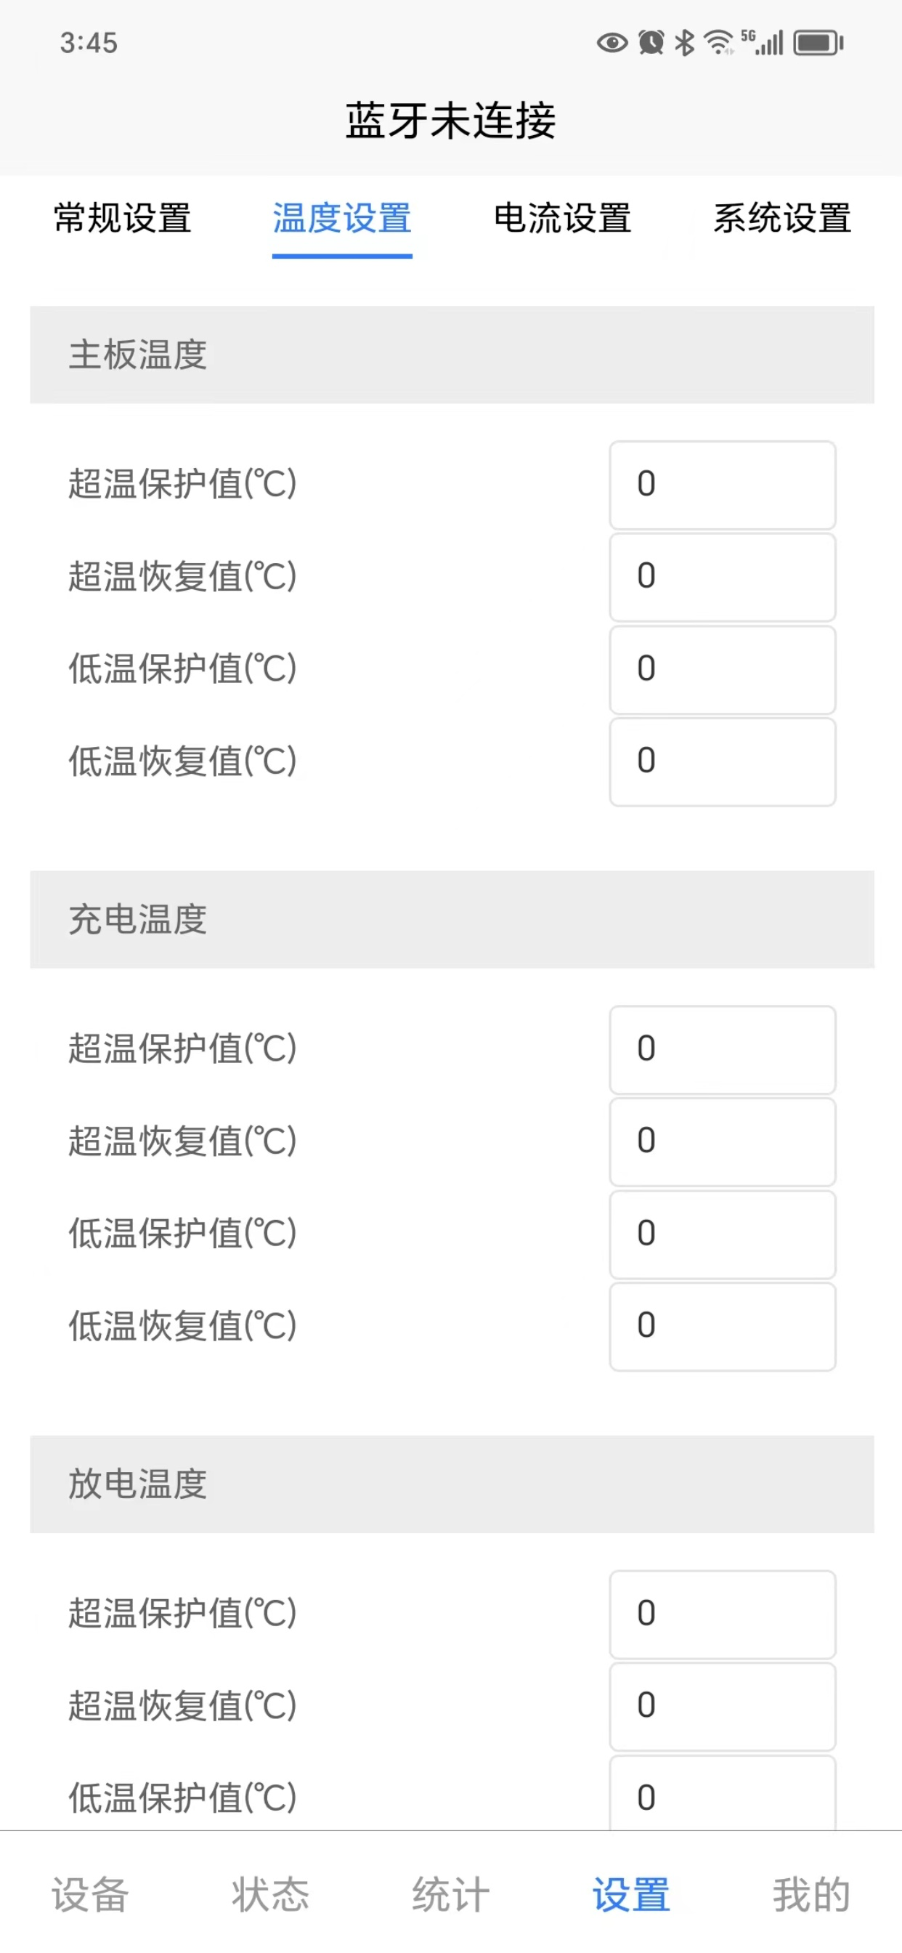
Task: Edit 充电温度 低温保护值 input field
Action: (723, 1234)
